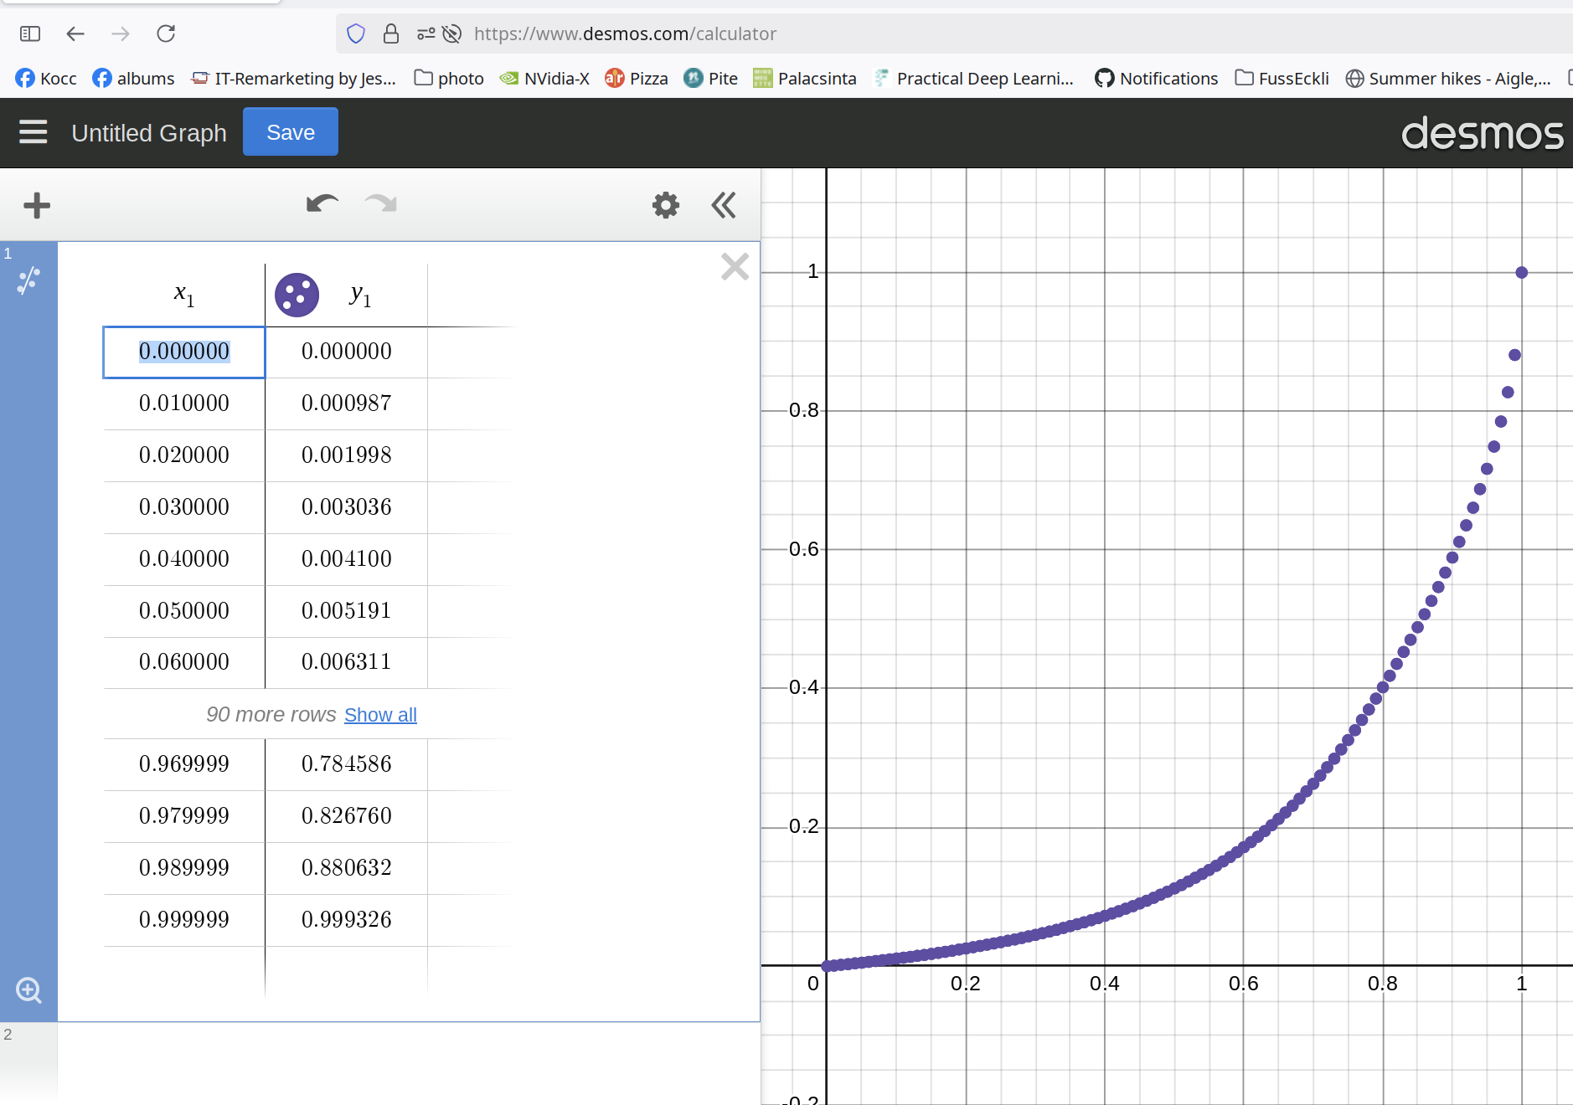Screen dimensions: 1573x1105
Task: Click Show all to expand table rows
Action: tap(380, 715)
